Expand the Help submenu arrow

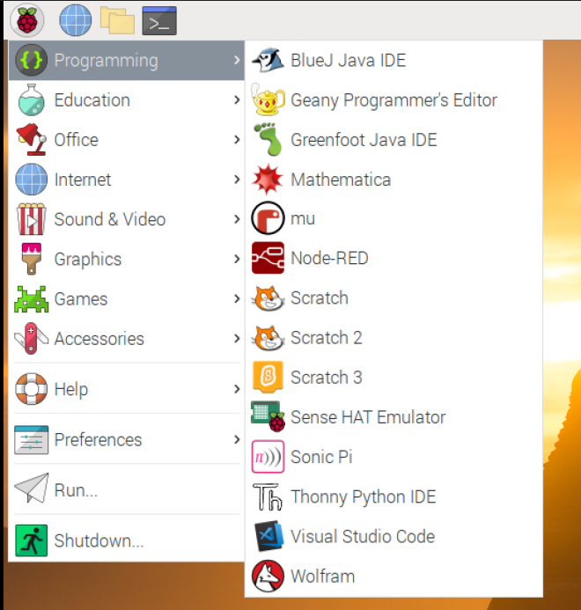click(237, 389)
